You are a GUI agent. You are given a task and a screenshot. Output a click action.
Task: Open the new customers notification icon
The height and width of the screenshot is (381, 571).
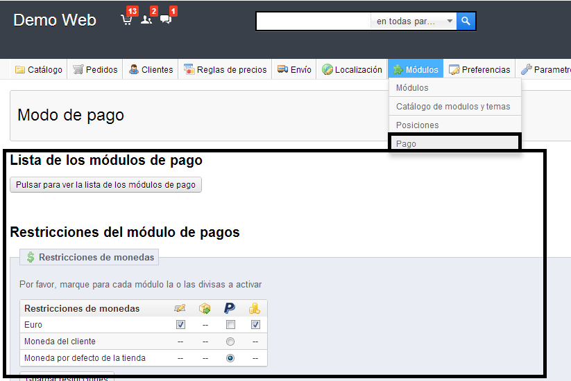(x=146, y=19)
